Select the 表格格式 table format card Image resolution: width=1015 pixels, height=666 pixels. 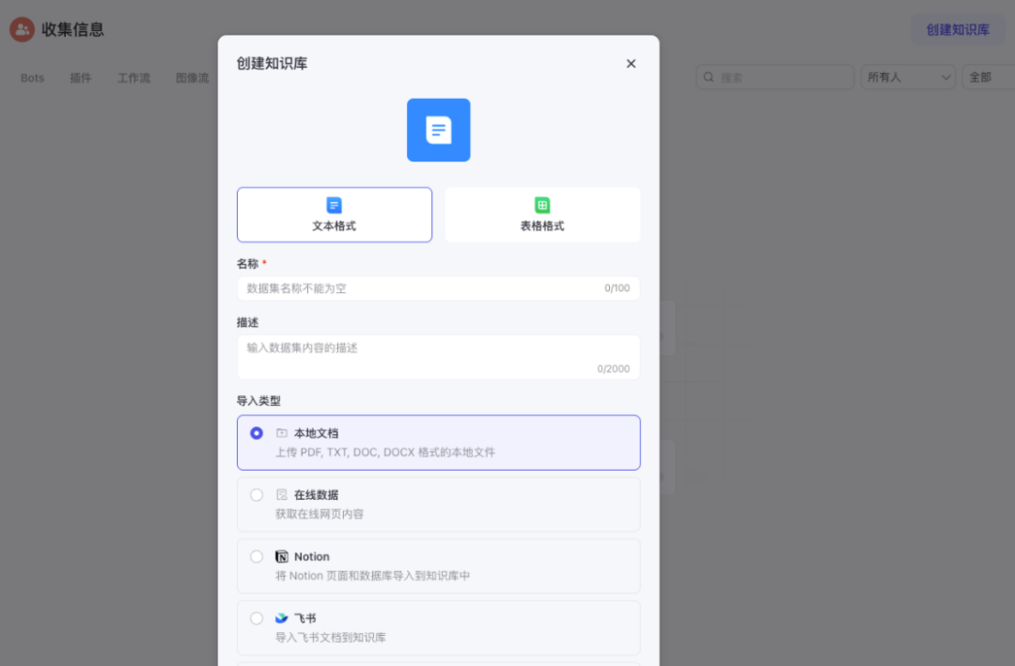pyautogui.click(x=542, y=215)
